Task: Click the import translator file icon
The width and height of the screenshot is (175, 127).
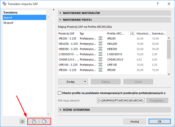Action: [33, 121]
